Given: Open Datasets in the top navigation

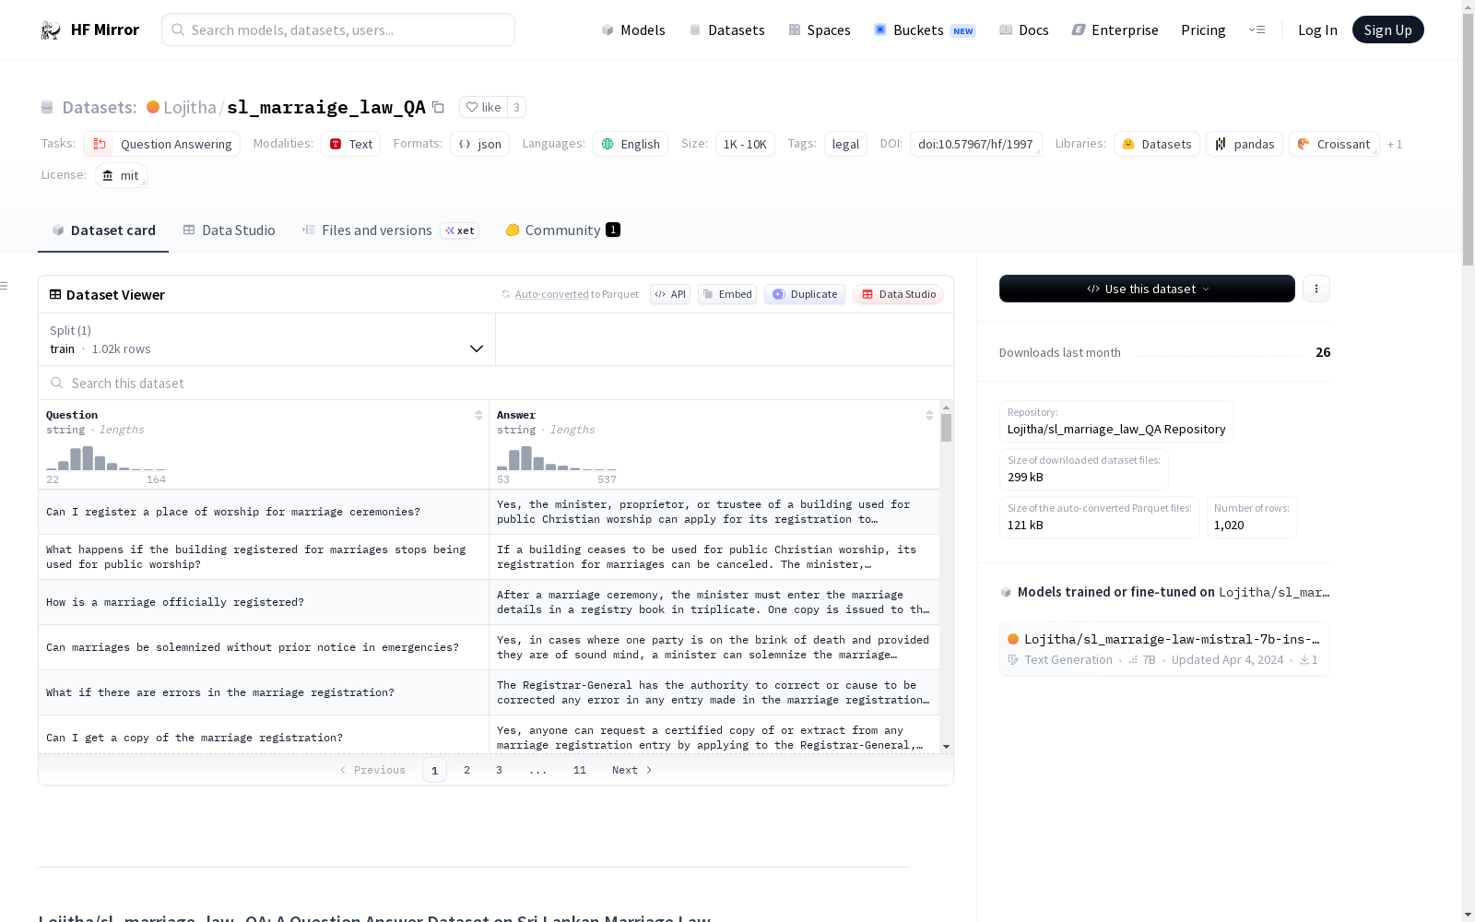Looking at the screenshot, I should click(726, 30).
